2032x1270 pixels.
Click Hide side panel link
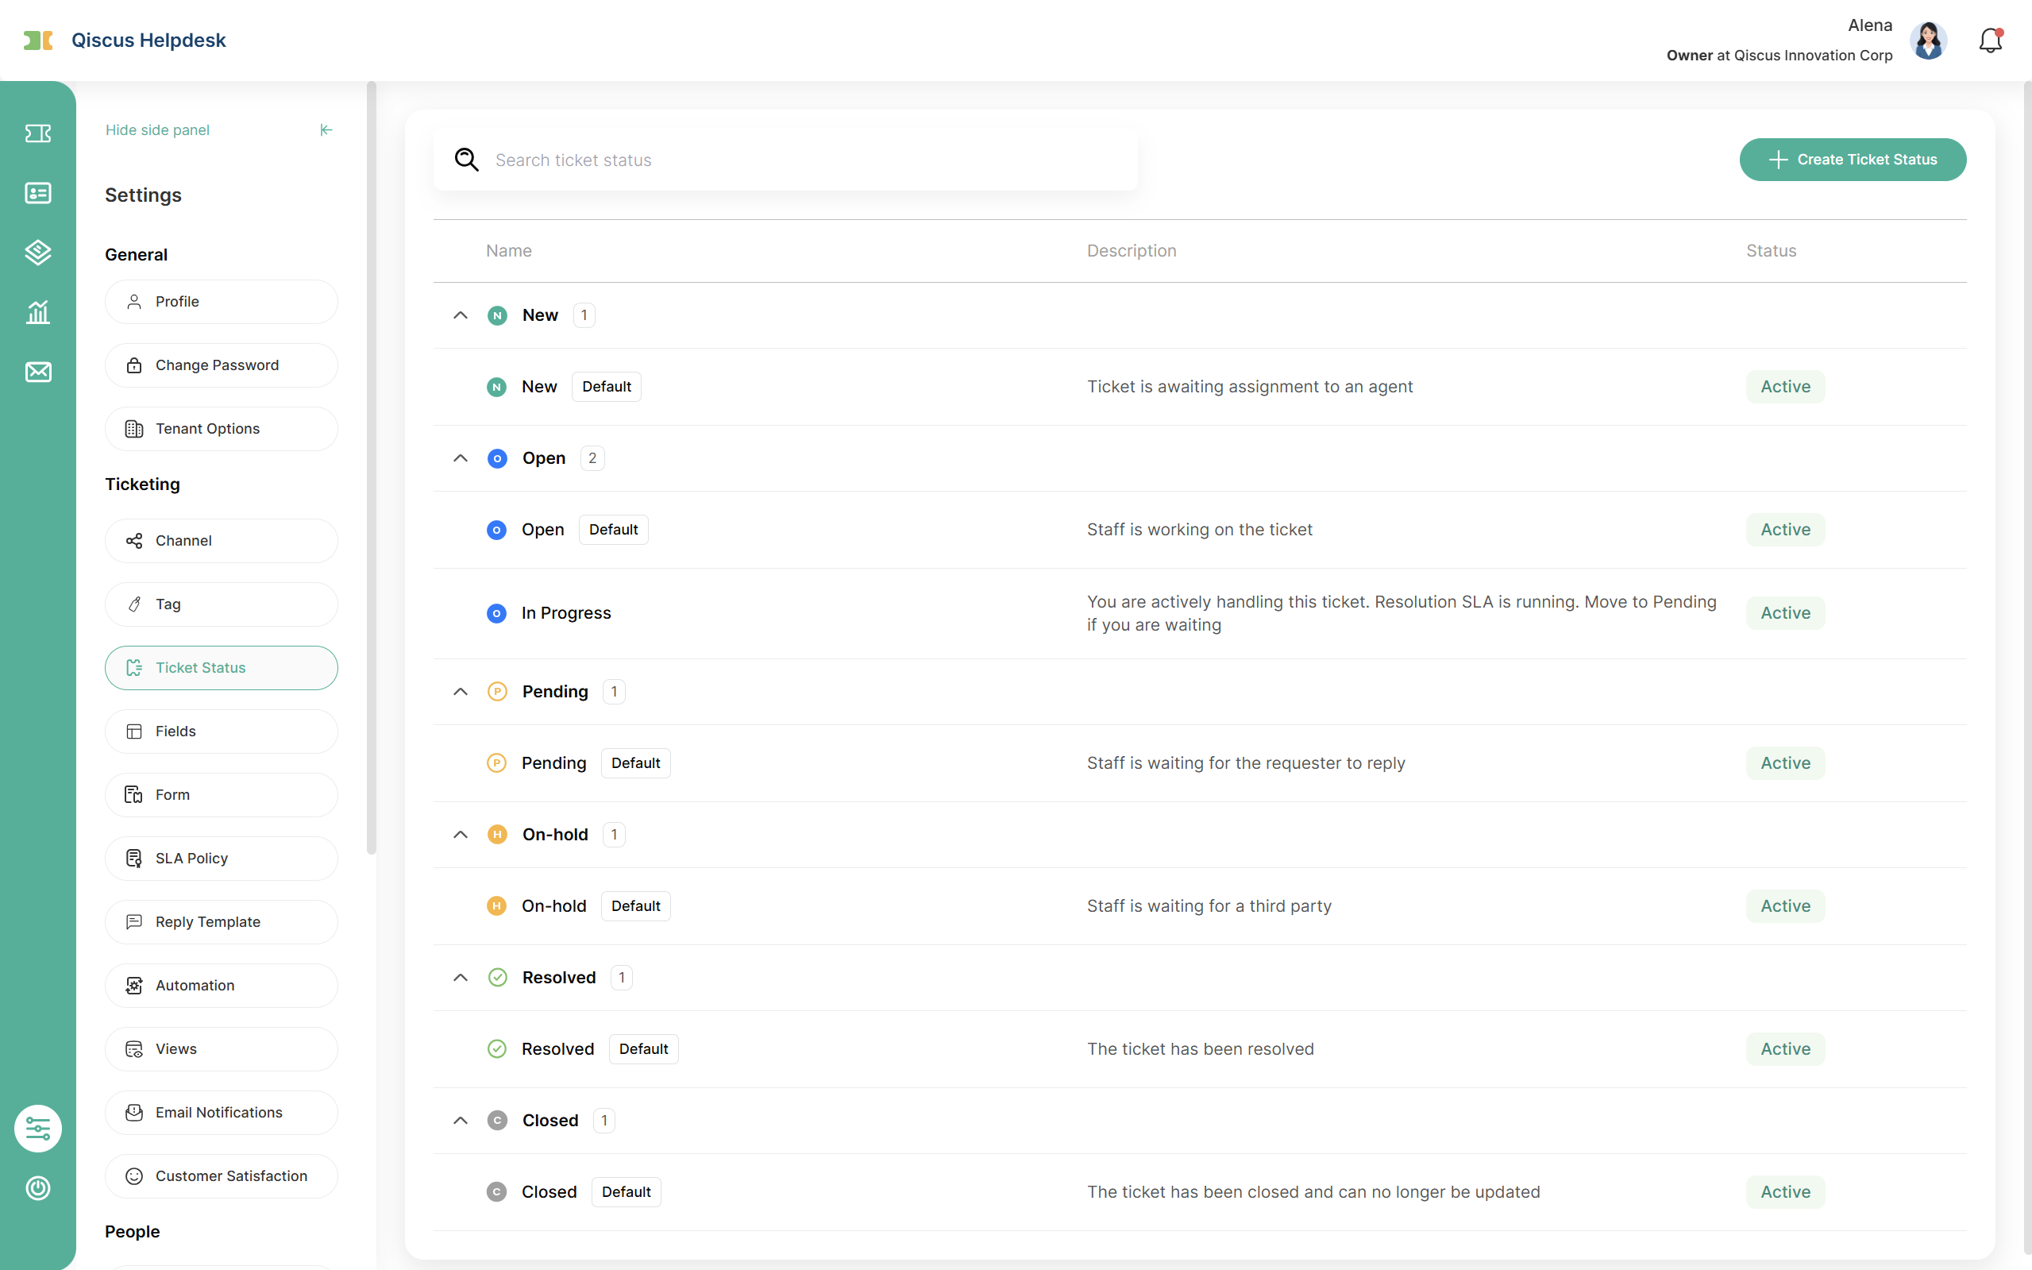pos(157,130)
